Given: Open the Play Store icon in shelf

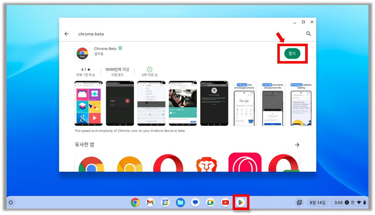Looking at the screenshot, I should [x=241, y=203].
